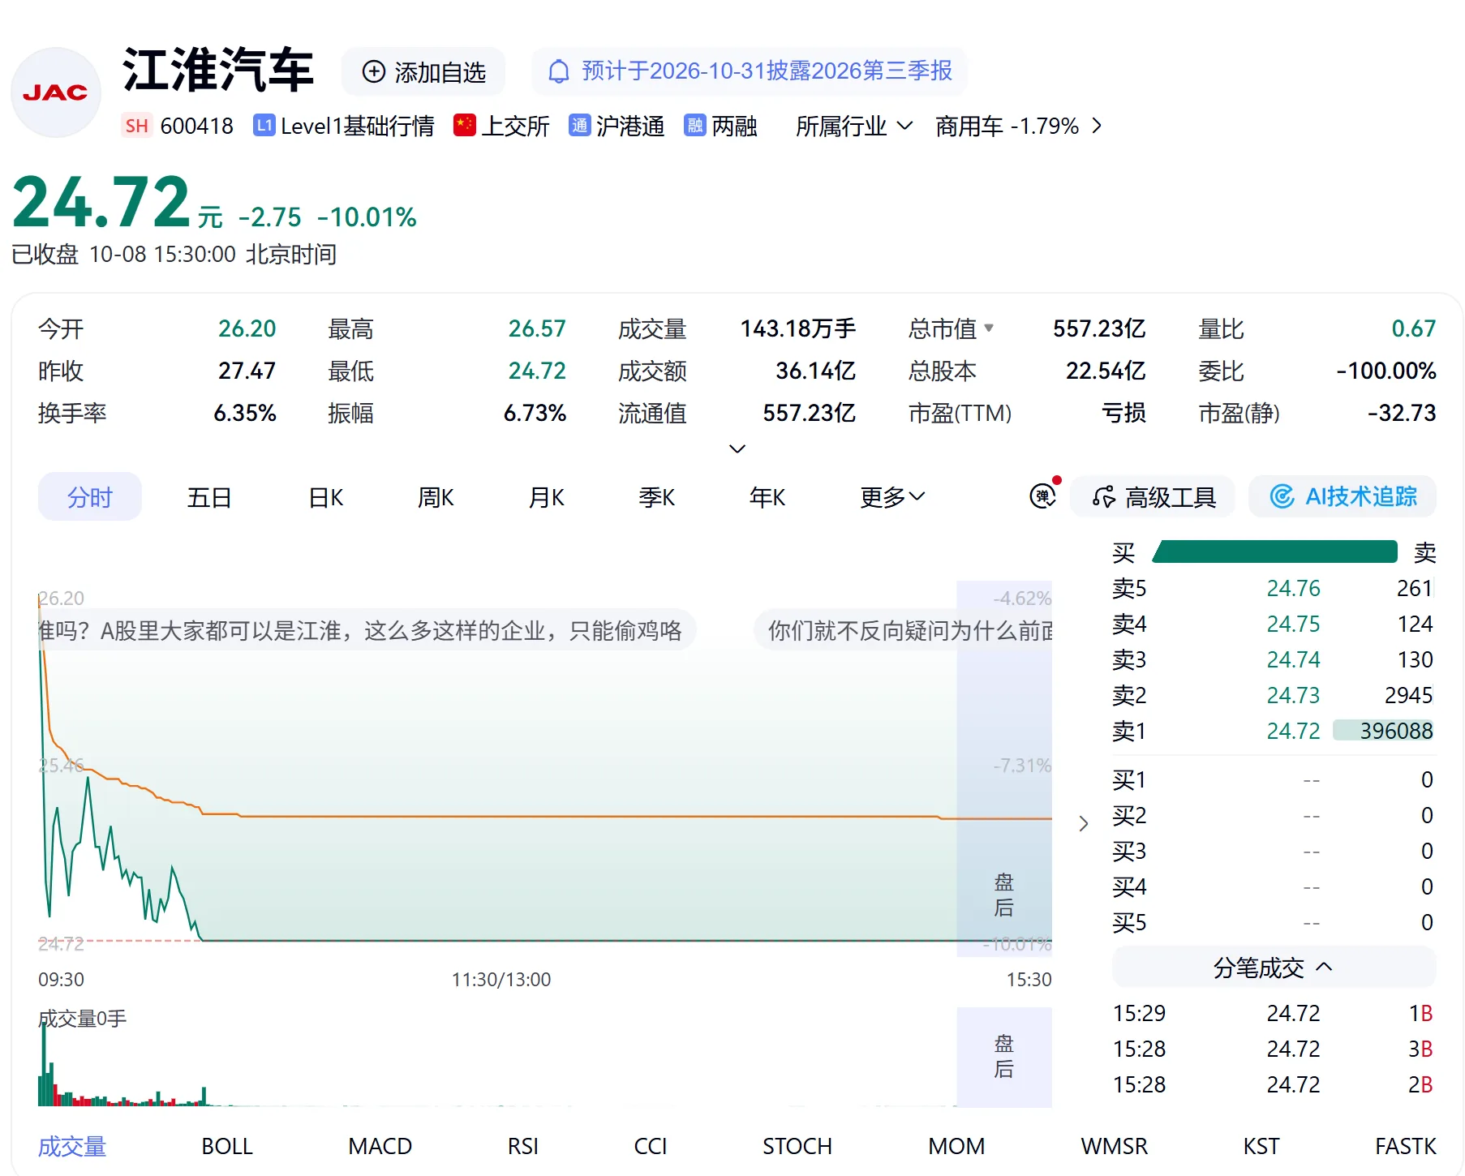Click the China flag 上交所 icon
The height and width of the screenshot is (1176, 1465).
point(464,125)
